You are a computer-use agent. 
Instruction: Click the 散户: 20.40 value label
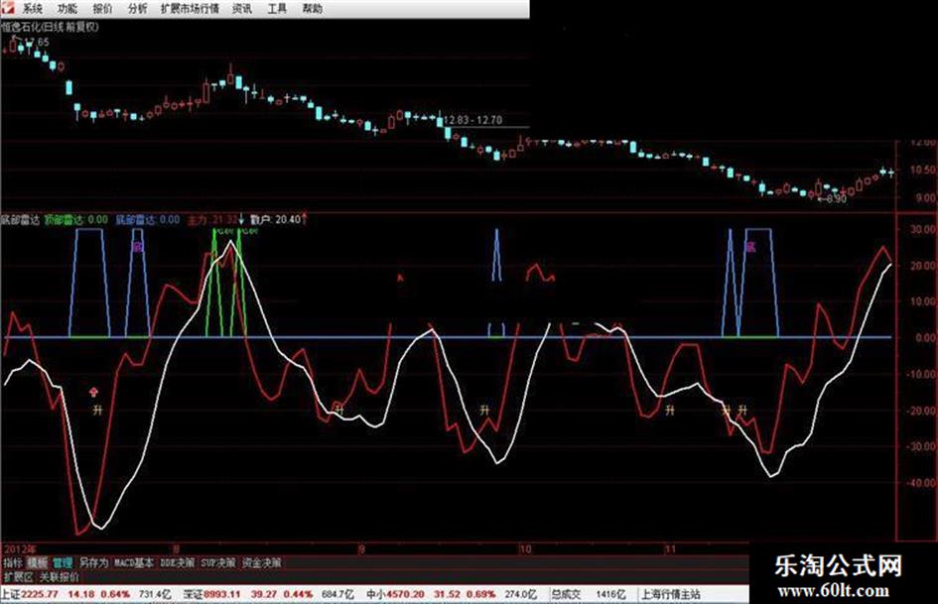point(275,219)
